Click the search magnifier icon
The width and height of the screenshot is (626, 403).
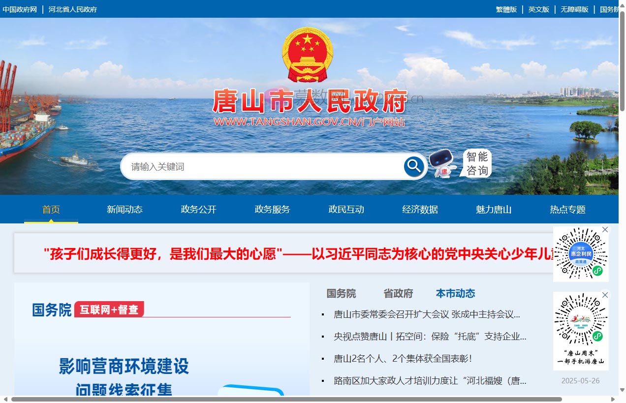413,166
